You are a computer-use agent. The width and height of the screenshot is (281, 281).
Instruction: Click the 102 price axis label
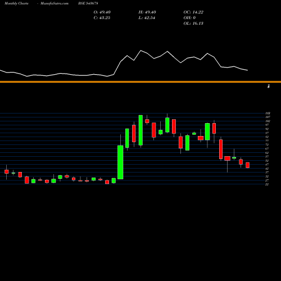tap(268, 121)
